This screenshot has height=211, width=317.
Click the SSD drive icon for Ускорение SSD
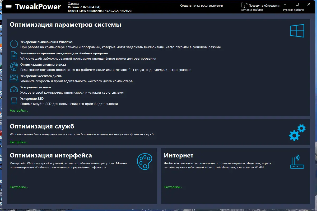14,101
